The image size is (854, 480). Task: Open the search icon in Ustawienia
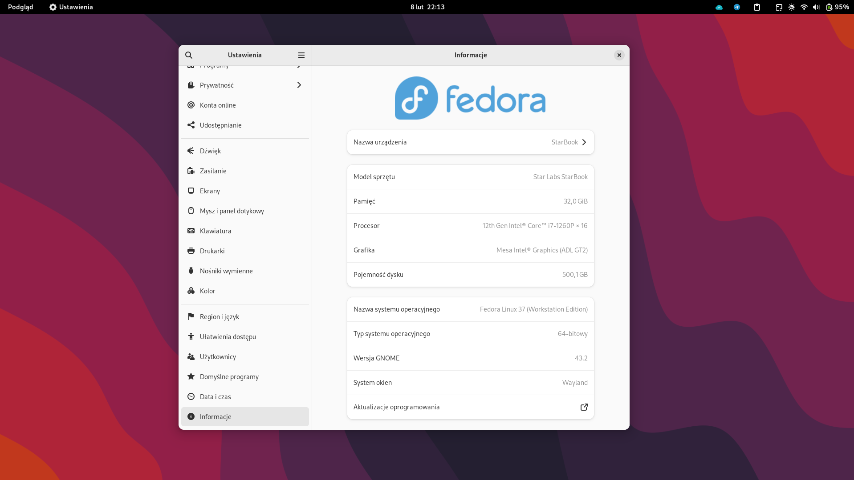[x=189, y=55]
